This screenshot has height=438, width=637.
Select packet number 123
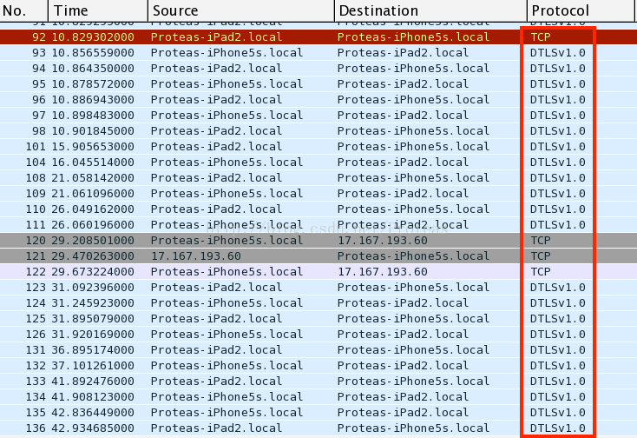pyautogui.click(x=318, y=288)
